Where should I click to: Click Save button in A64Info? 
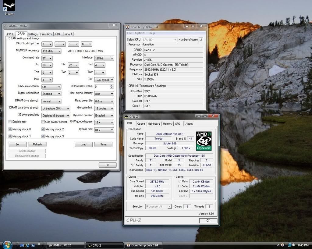click(104, 144)
